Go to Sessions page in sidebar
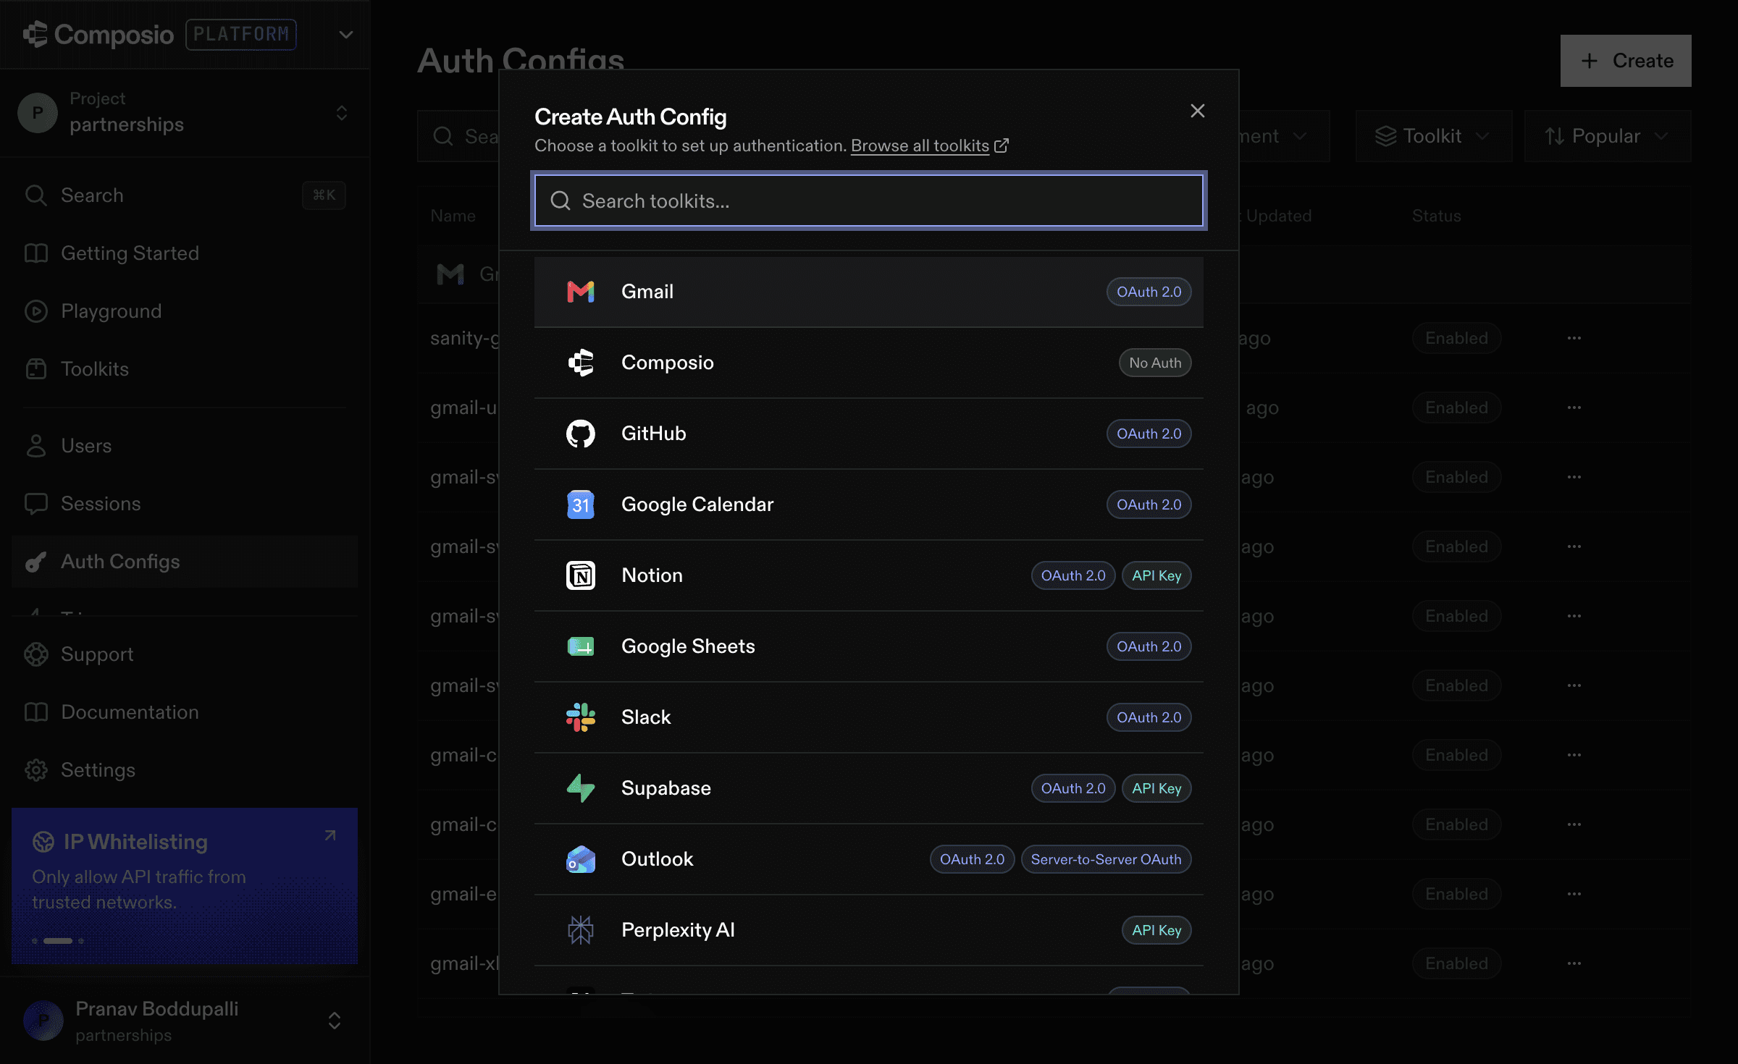The height and width of the screenshot is (1064, 1738). tap(184, 504)
